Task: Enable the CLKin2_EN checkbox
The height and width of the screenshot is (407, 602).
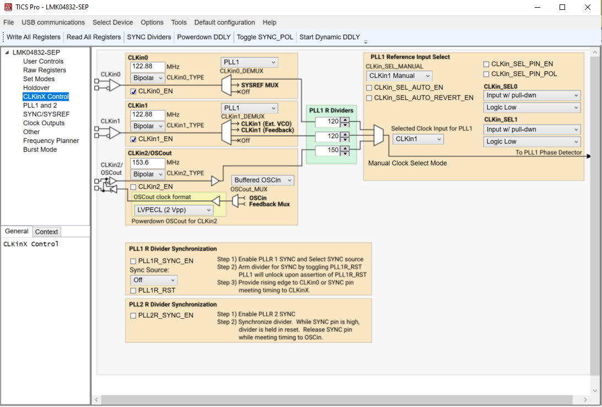Action: pyautogui.click(x=132, y=187)
